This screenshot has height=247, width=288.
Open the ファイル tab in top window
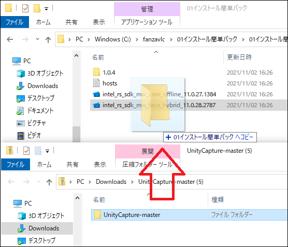coord(15,22)
